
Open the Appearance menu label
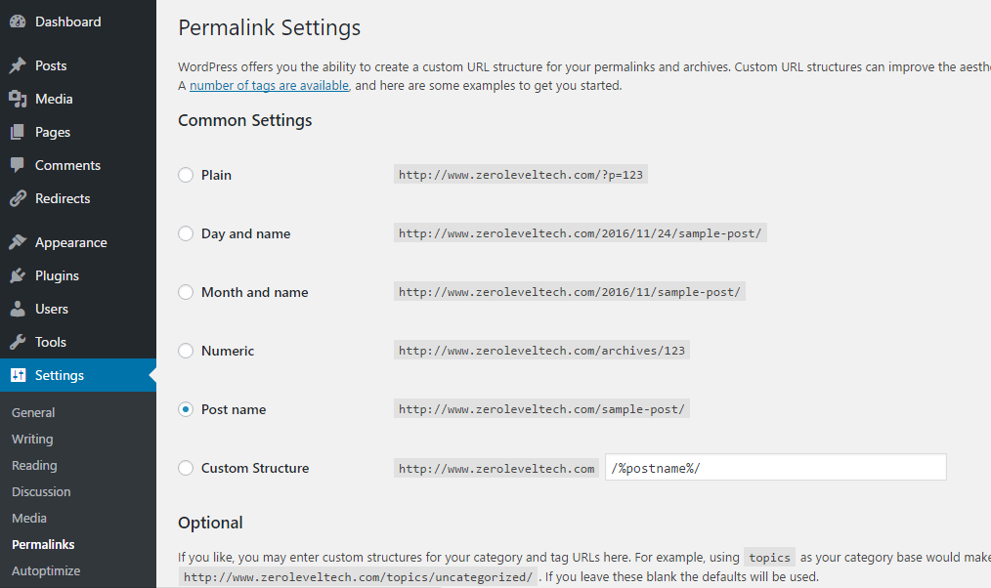click(x=70, y=242)
